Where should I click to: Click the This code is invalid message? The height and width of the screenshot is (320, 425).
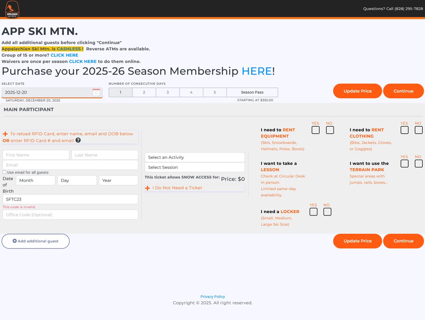coord(19,207)
